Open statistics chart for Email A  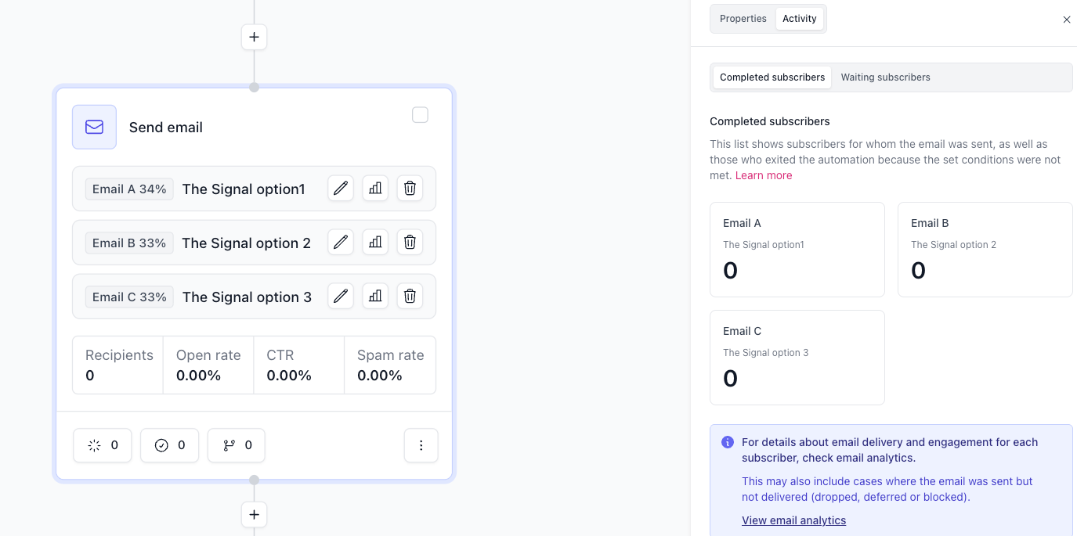375,189
